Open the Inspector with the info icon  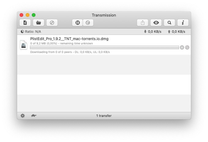click(x=183, y=23)
